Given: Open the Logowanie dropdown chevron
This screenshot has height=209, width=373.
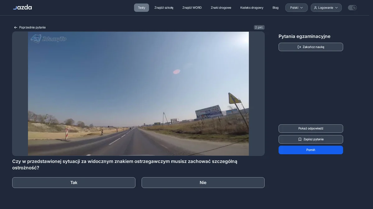Looking at the screenshot, I should [336, 8].
